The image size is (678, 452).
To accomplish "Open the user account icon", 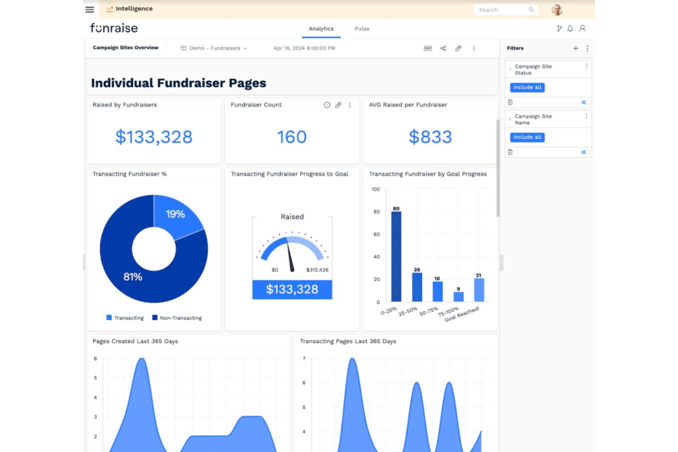I will [582, 28].
